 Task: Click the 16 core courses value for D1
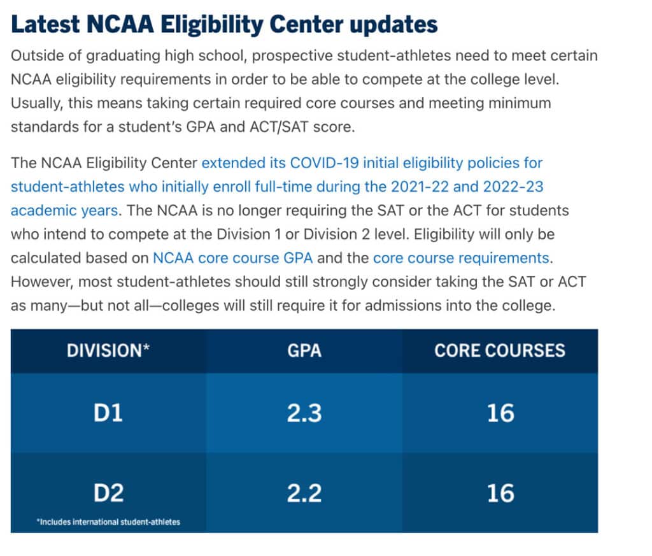pos(500,413)
